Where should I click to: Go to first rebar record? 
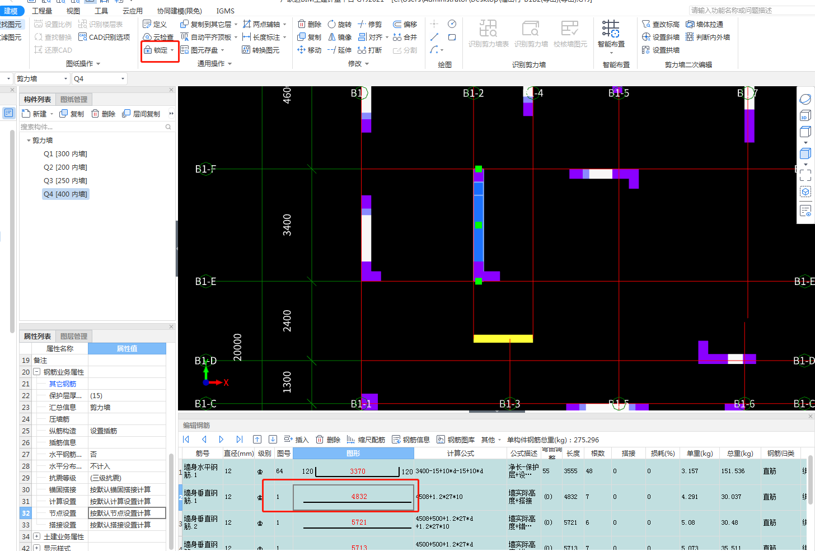pyautogui.click(x=186, y=440)
